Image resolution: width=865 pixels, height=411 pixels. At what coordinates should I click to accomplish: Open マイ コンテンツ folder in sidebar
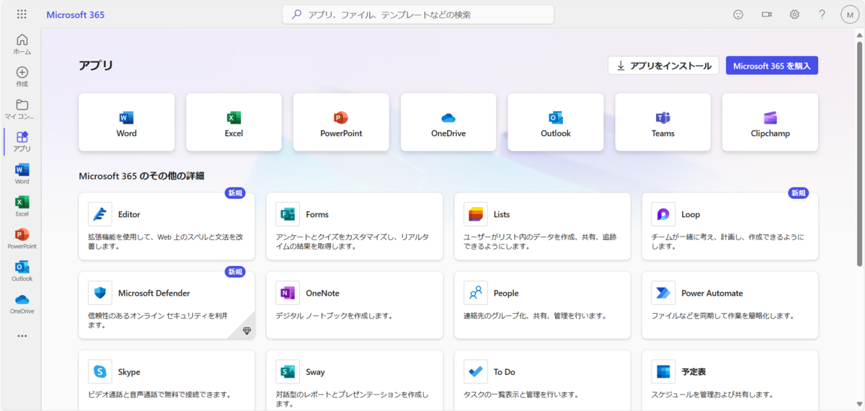coord(22,110)
